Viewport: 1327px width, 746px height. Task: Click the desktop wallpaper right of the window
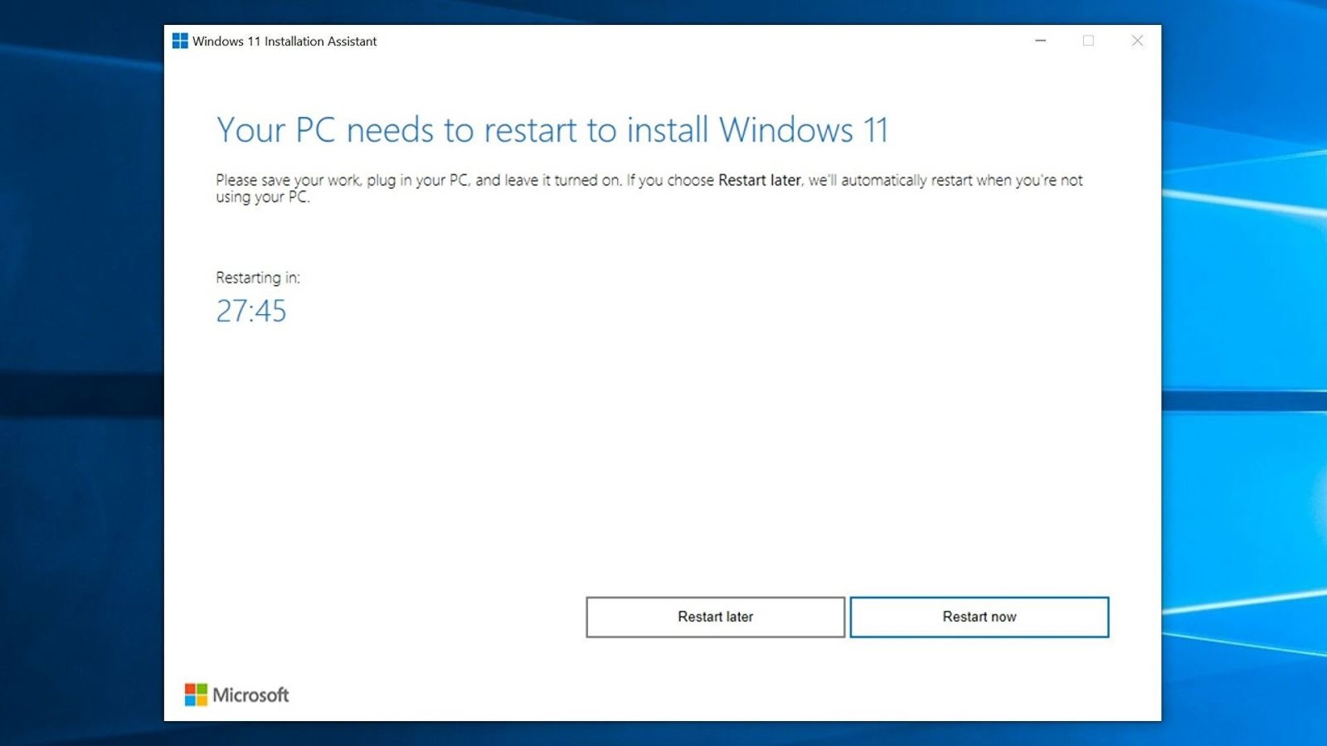pos(1244,373)
